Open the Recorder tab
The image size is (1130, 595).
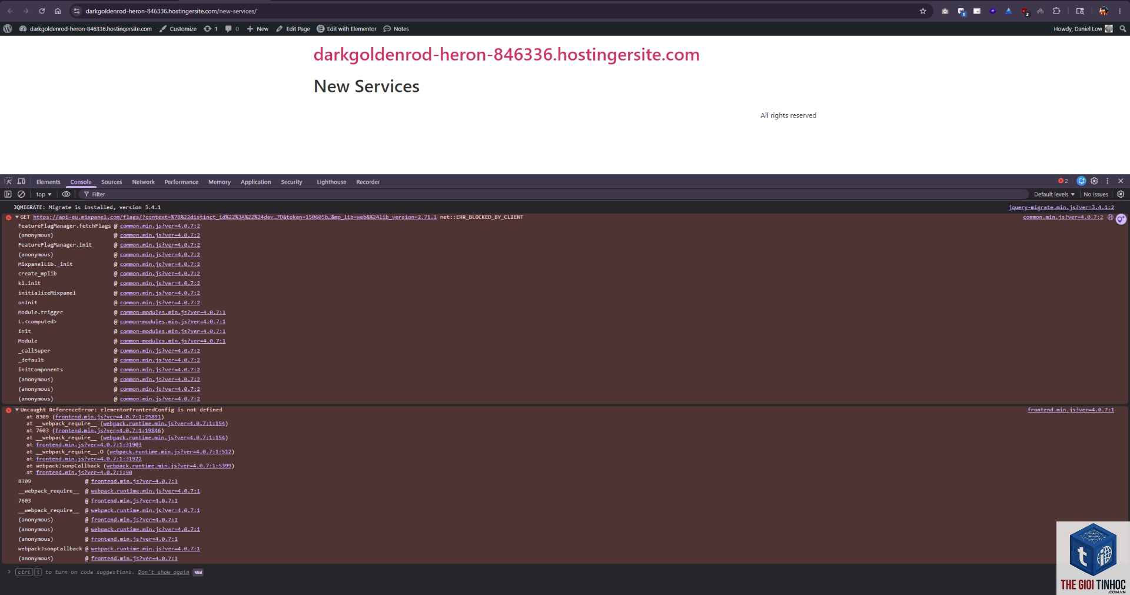click(x=368, y=182)
